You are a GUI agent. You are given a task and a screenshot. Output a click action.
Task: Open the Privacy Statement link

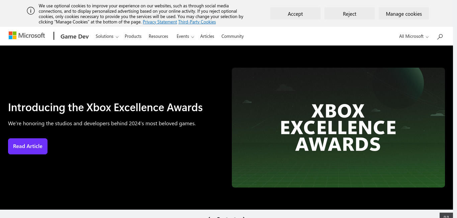160,22
